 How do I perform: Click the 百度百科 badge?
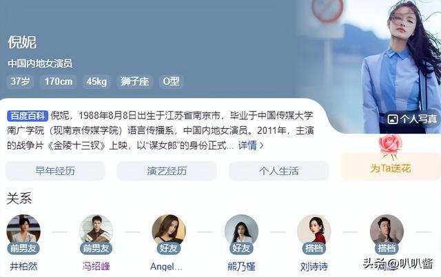pos(28,116)
